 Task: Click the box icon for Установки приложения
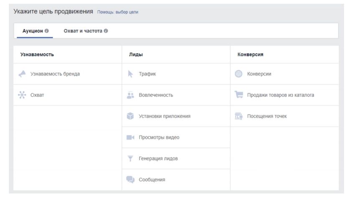[x=130, y=116]
